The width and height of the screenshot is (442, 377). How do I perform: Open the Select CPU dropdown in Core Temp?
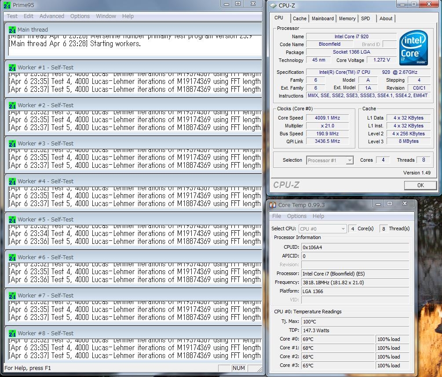coord(343,228)
